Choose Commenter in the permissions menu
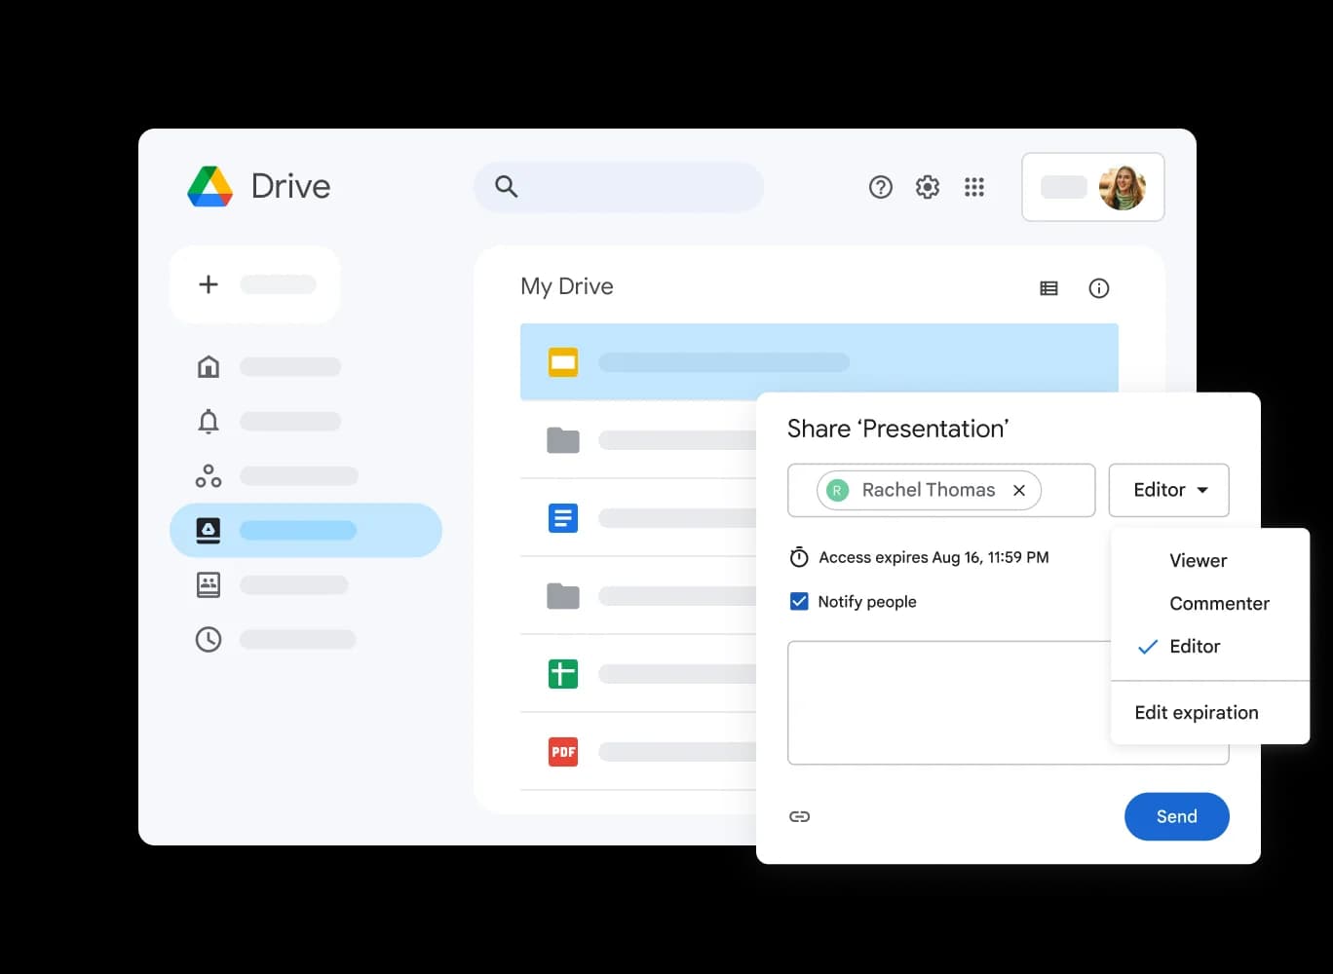Image resolution: width=1333 pixels, height=974 pixels. tap(1219, 603)
